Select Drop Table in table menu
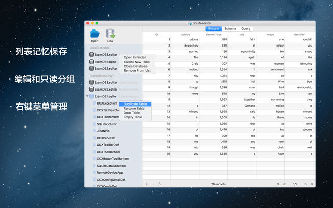This screenshot has height=208, width=333. 132,113
